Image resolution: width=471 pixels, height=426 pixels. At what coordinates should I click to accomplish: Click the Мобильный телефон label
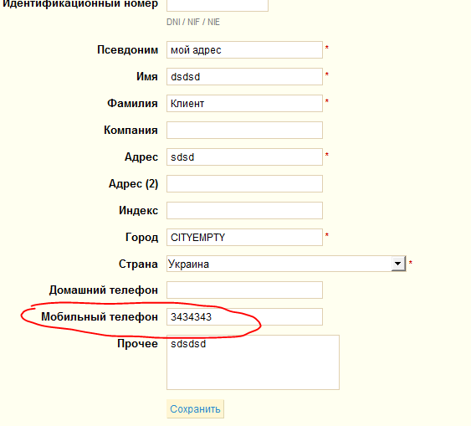coord(100,316)
